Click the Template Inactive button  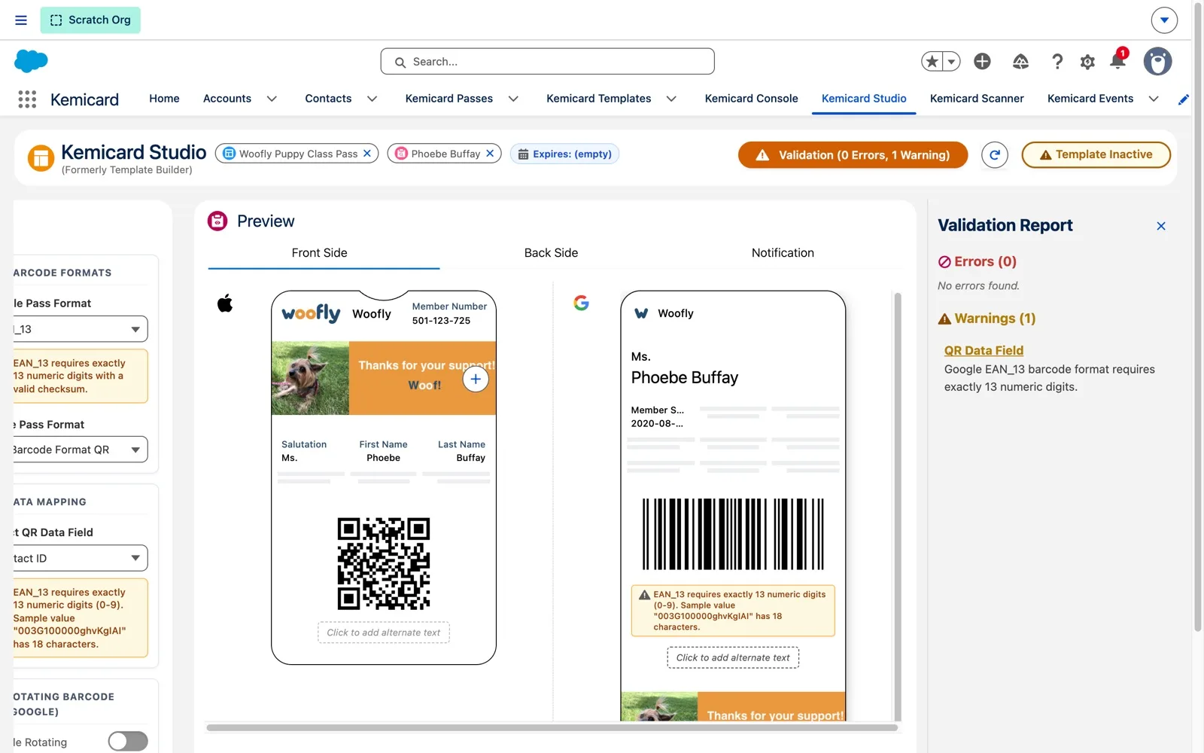1096,155
